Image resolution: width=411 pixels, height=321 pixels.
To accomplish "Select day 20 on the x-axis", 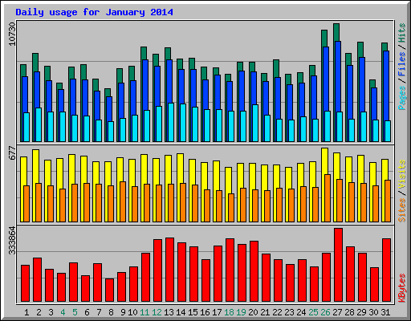I will [x=253, y=312].
